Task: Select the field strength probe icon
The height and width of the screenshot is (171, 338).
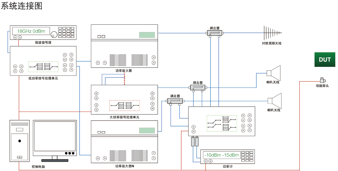Action: [322, 80]
